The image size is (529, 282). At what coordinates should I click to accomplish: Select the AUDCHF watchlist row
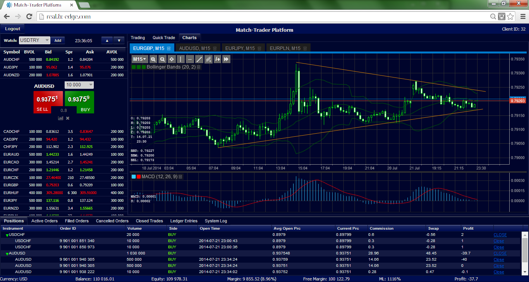(x=64, y=60)
